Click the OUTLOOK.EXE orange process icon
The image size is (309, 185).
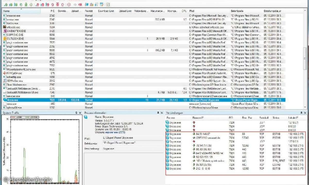tap(5, 39)
